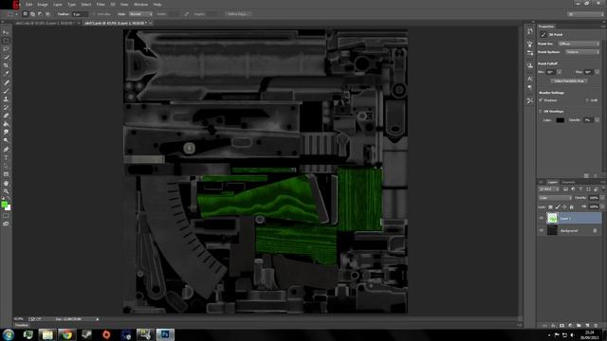Select the Rectangle shape tool
The height and width of the screenshot is (341, 607).
[x=6, y=174]
